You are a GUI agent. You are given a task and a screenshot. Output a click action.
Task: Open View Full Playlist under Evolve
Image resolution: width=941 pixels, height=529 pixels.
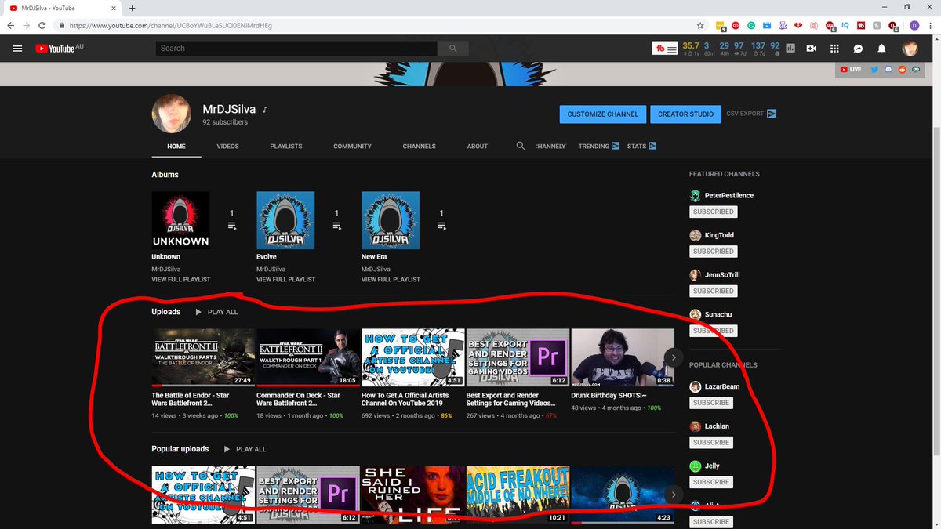(286, 280)
